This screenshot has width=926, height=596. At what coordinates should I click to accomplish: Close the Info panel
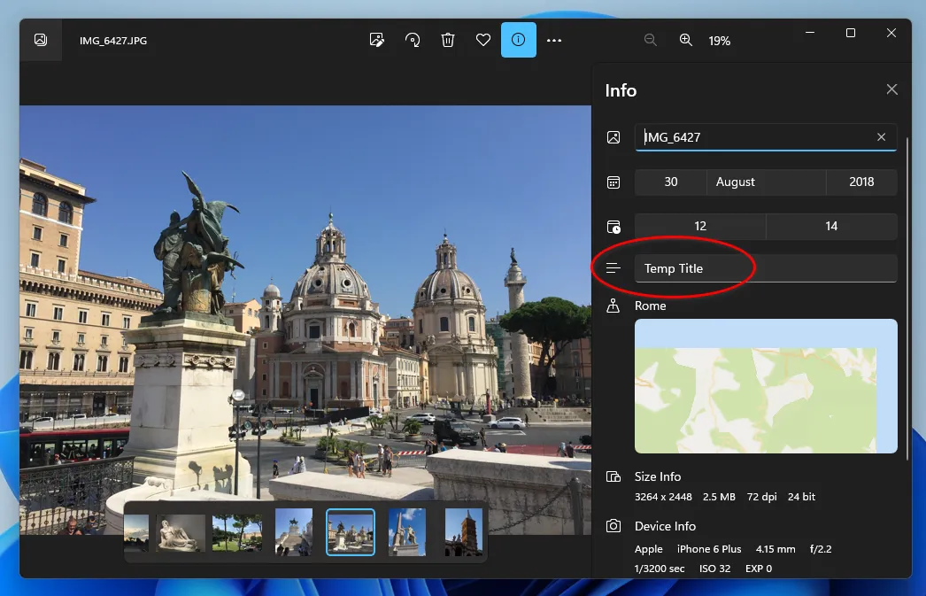tap(891, 89)
